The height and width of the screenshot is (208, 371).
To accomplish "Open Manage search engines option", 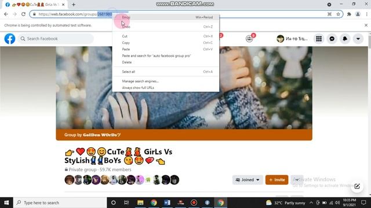I will click(166, 81).
